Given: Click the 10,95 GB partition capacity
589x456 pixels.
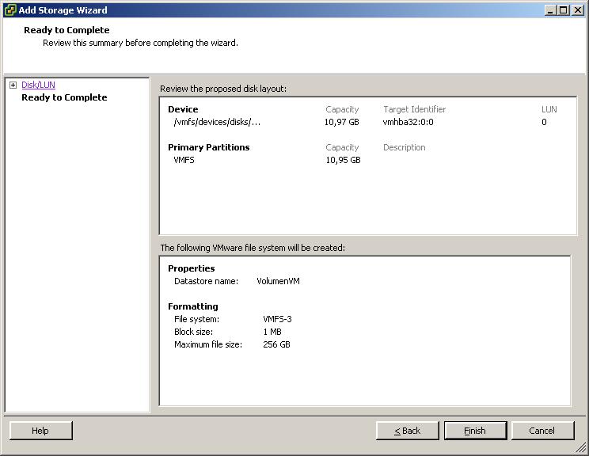Looking at the screenshot, I should 343,160.
